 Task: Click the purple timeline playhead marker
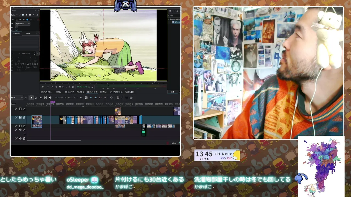tap(53, 102)
